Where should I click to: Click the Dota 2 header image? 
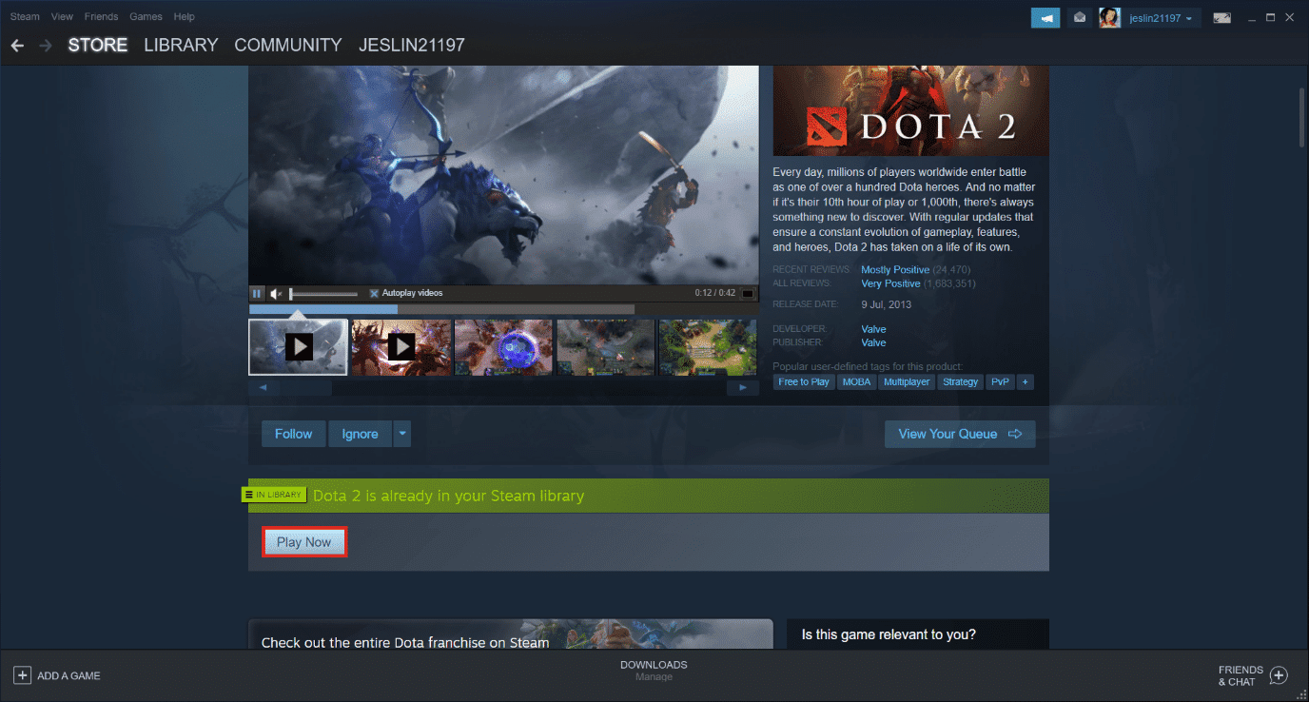tap(911, 110)
